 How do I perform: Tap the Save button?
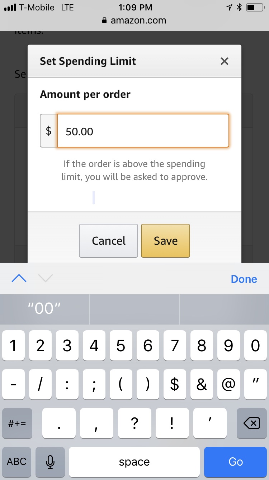tap(165, 240)
